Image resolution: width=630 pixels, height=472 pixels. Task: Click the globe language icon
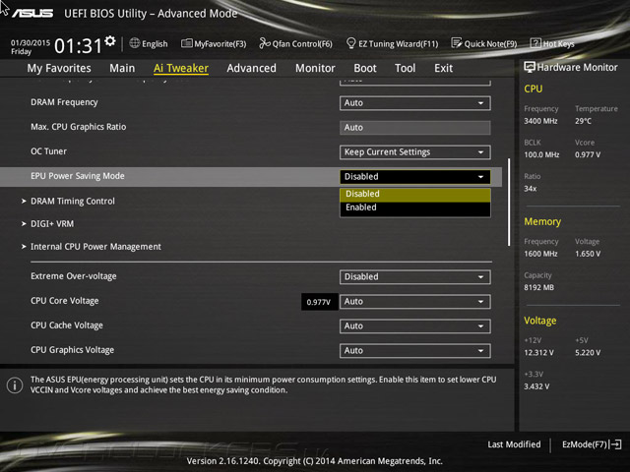[x=135, y=43]
